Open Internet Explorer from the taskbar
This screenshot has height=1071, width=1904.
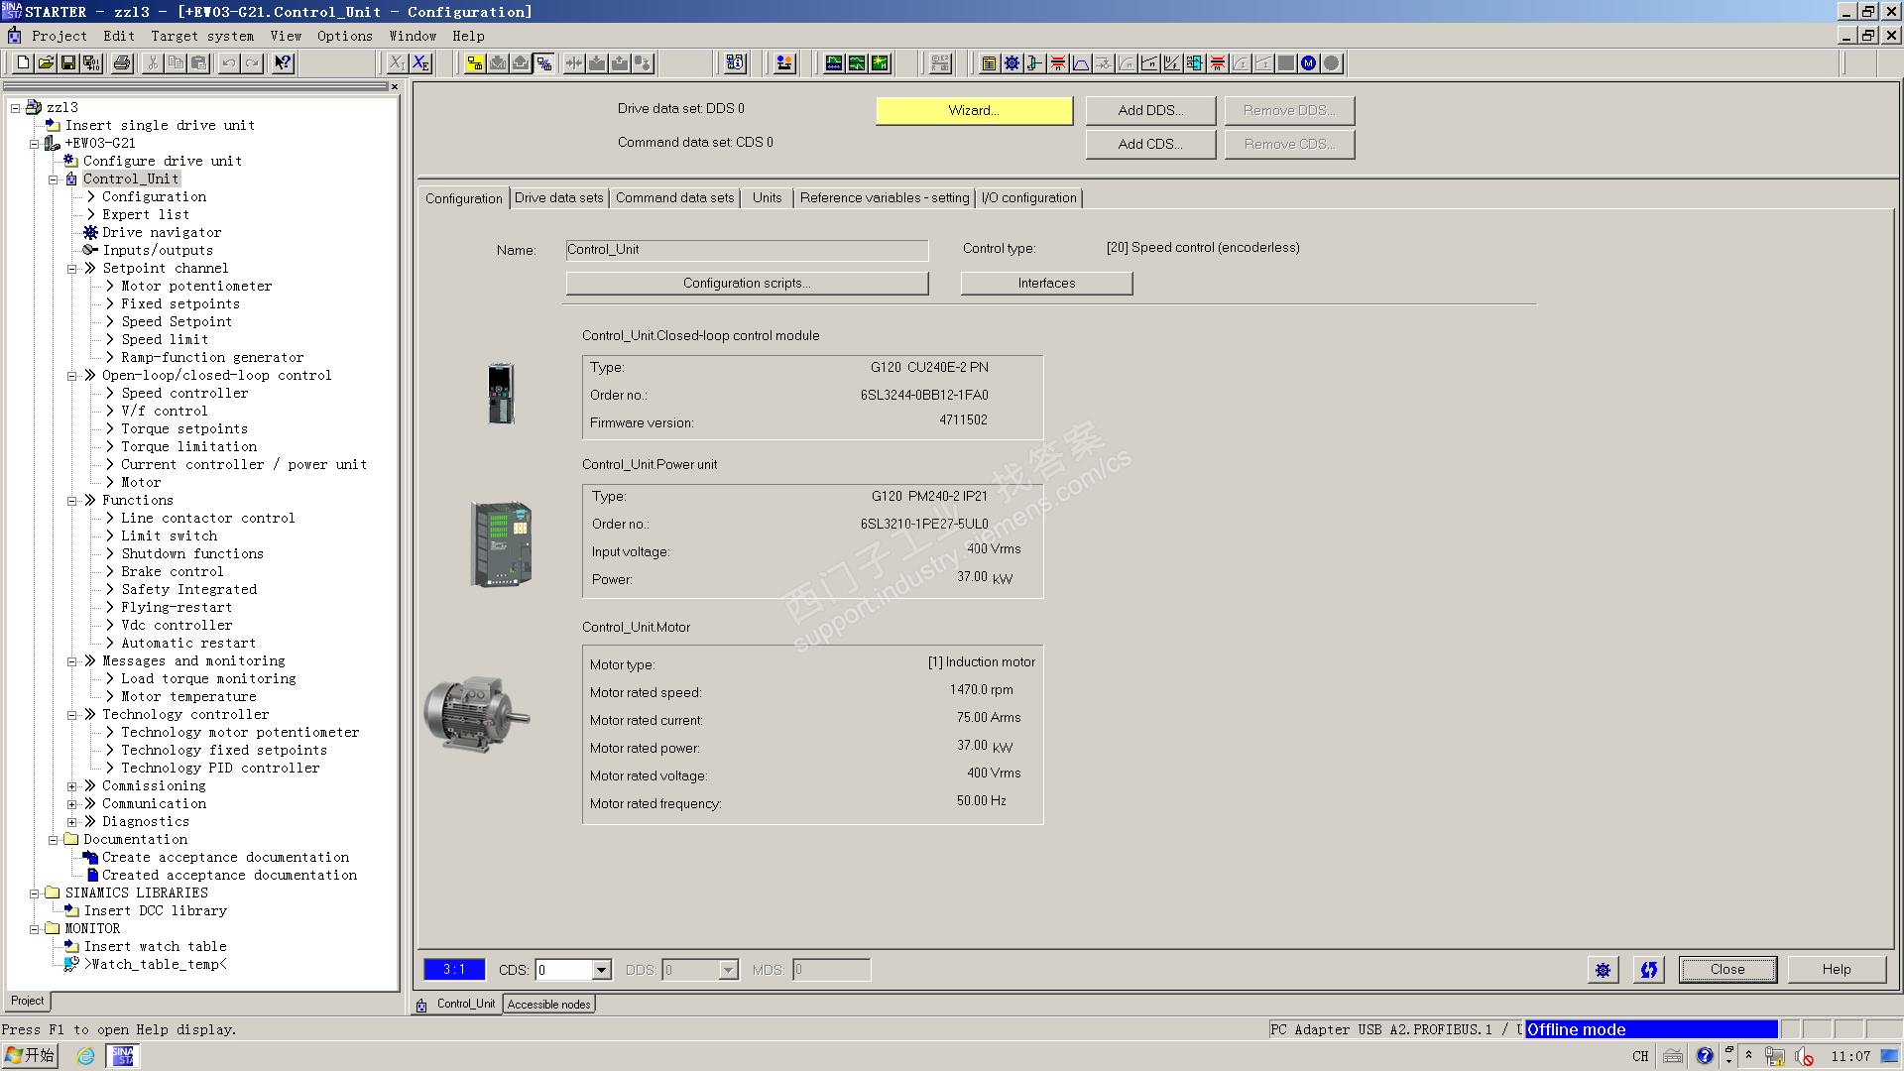coord(85,1056)
